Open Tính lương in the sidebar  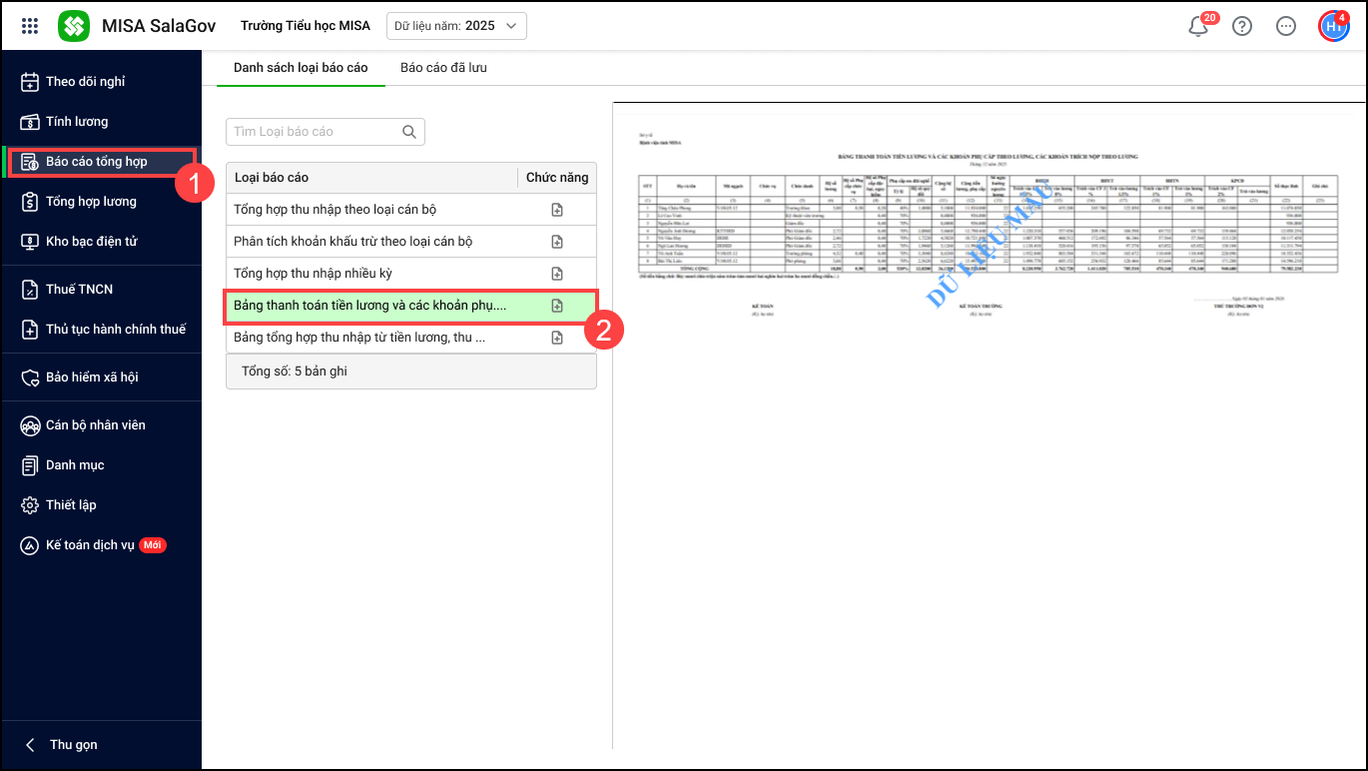(x=76, y=122)
